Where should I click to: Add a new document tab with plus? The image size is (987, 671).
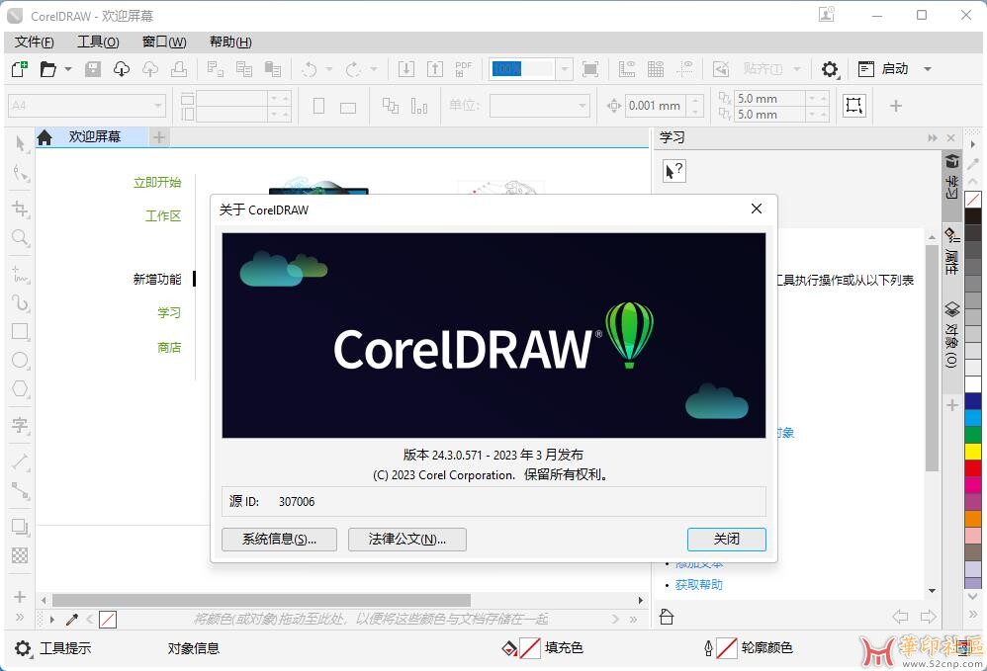[159, 137]
